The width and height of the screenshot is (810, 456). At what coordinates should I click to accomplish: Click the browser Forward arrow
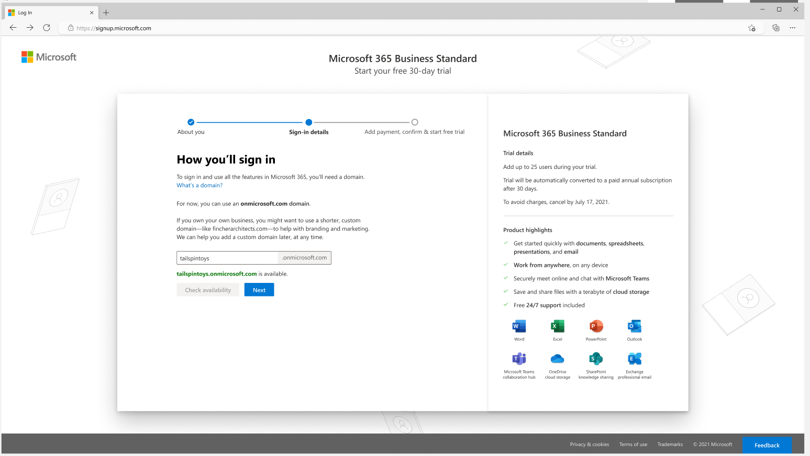coord(30,28)
